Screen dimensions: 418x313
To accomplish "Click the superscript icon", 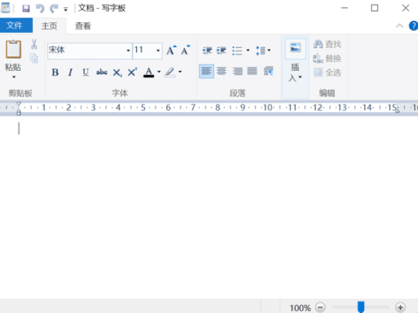I will click(132, 72).
